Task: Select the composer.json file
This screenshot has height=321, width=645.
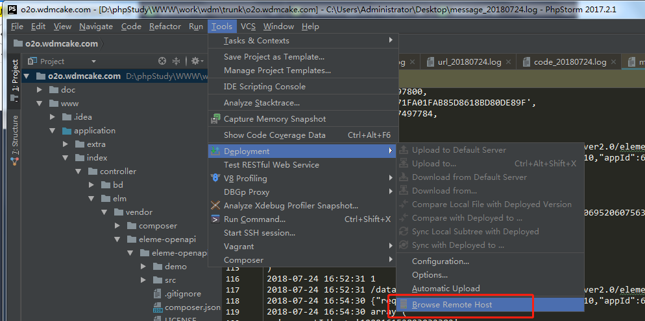Action: [x=193, y=307]
